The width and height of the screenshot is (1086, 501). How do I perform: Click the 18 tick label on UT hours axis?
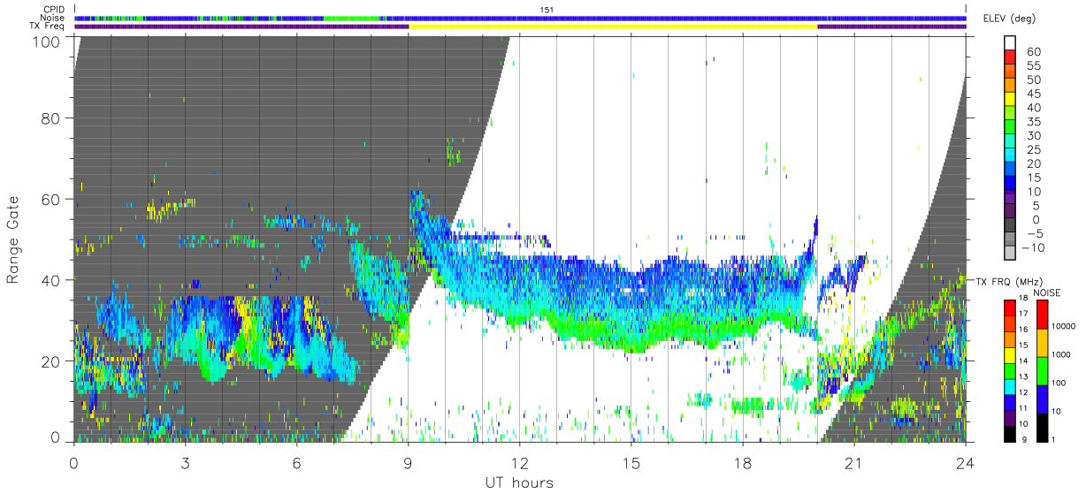(x=743, y=462)
